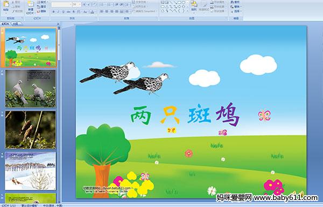Open the font size dropdown
The height and width of the screenshot is (207, 323).
80,4
